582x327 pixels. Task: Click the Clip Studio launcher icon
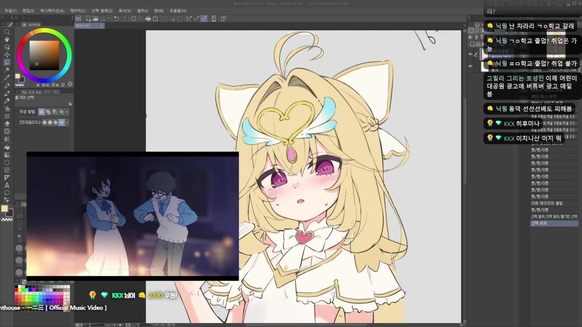78,19
